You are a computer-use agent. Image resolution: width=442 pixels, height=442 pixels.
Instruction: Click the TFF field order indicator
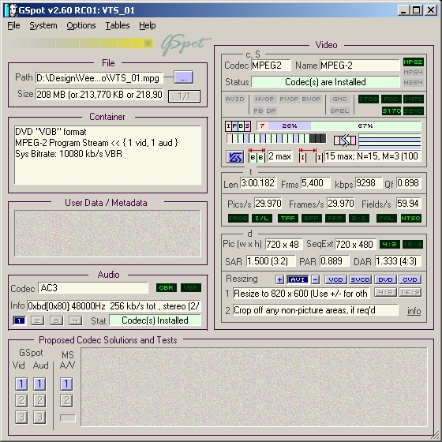288,218
